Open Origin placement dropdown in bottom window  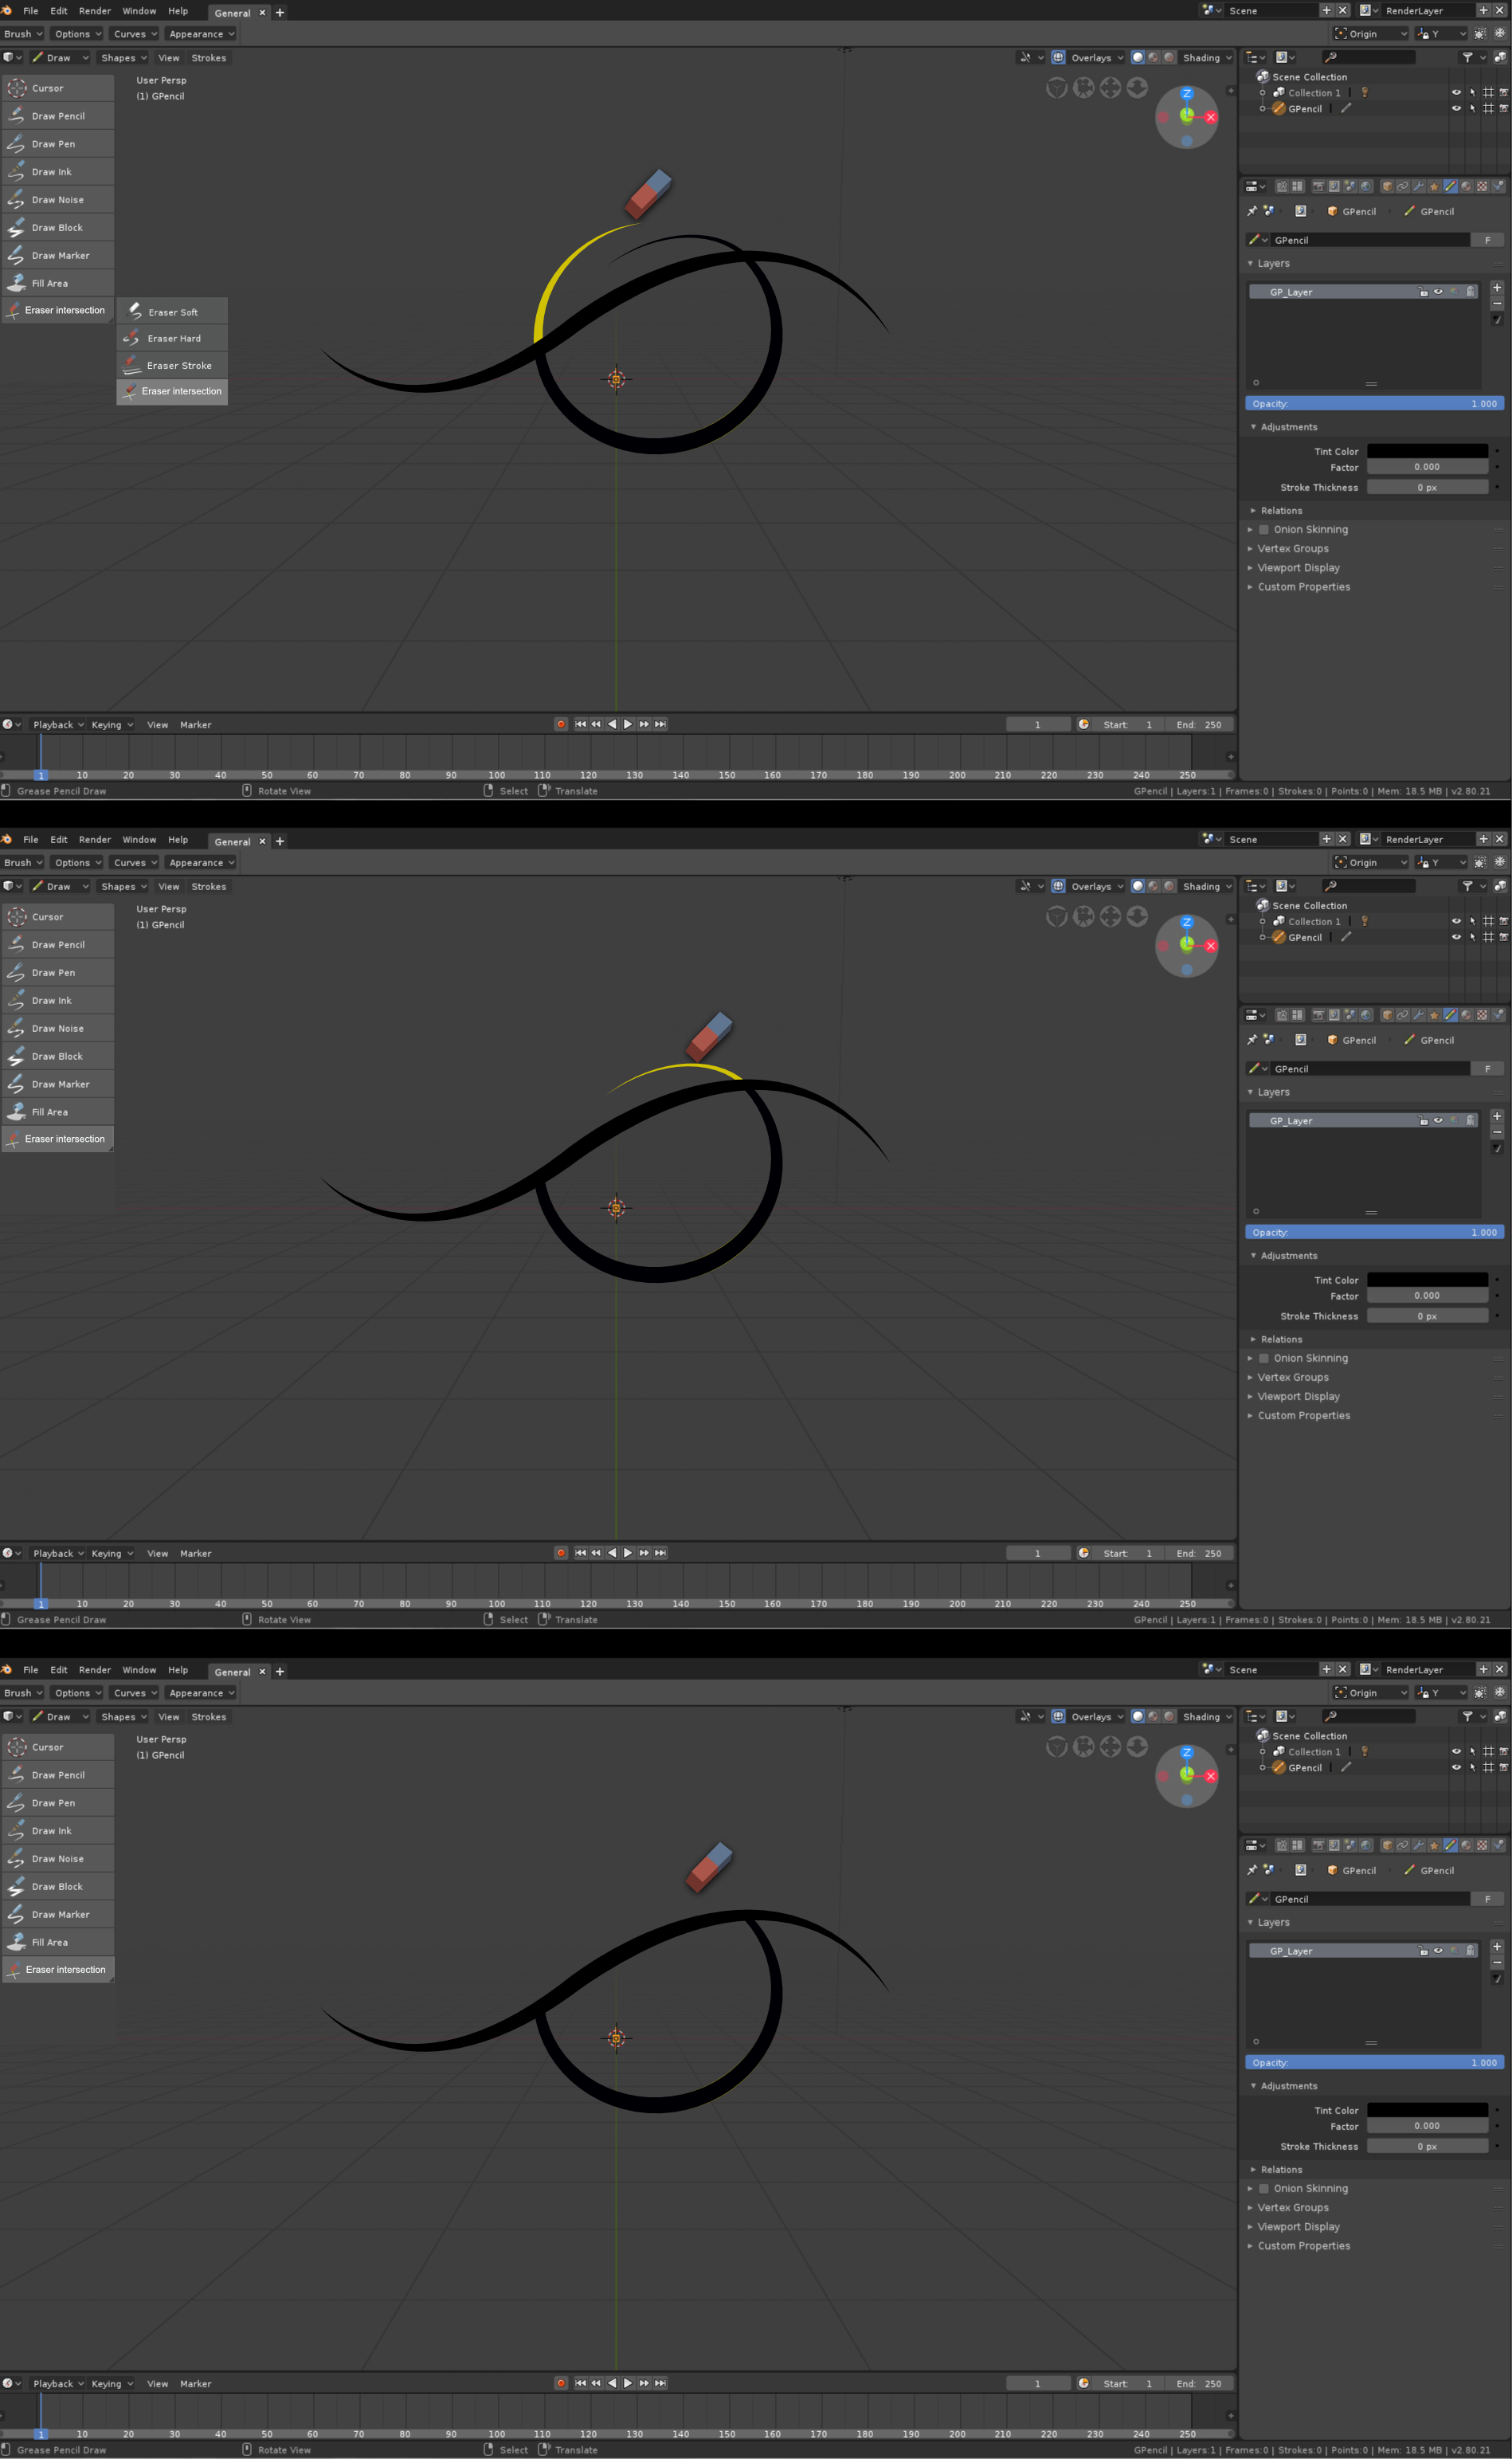(x=1370, y=1692)
